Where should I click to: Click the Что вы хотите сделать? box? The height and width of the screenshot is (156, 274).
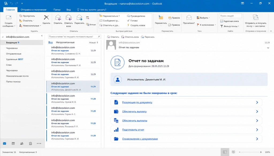[92, 10]
